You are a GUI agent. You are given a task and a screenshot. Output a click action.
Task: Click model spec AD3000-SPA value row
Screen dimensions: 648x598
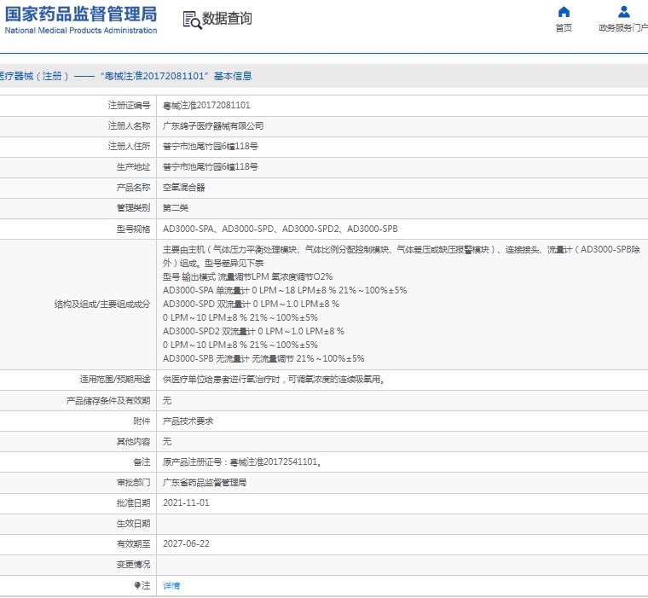tap(280, 229)
